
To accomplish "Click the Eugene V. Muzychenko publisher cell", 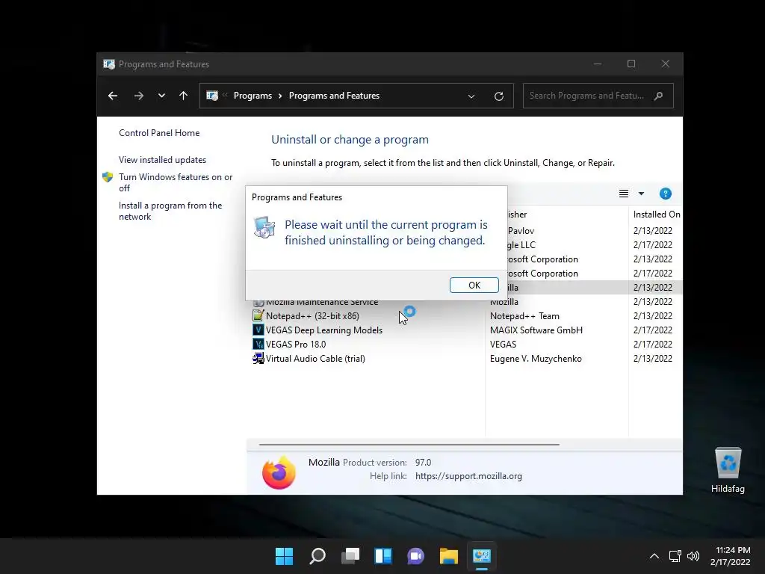I will click(x=536, y=358).
